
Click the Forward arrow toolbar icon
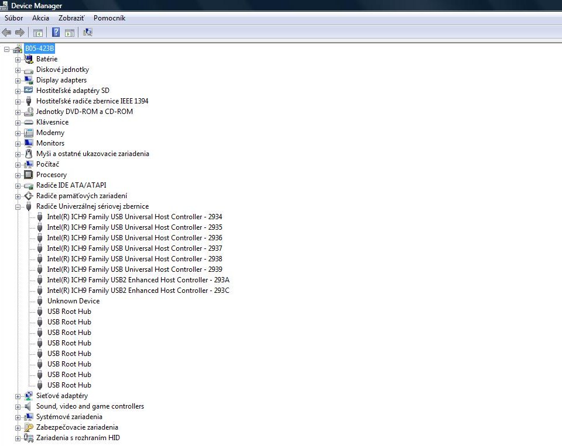coord(20,32)
